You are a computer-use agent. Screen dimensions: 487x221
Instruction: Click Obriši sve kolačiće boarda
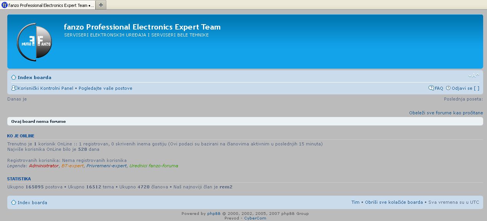tap(394, 202)
